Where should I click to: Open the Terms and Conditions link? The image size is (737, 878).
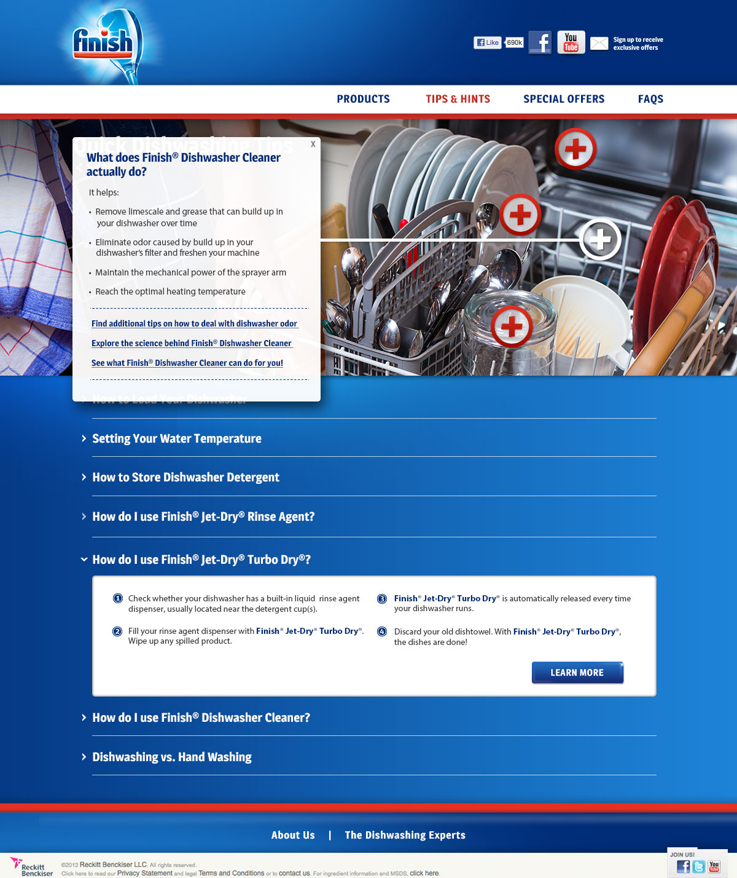[232, 873]
